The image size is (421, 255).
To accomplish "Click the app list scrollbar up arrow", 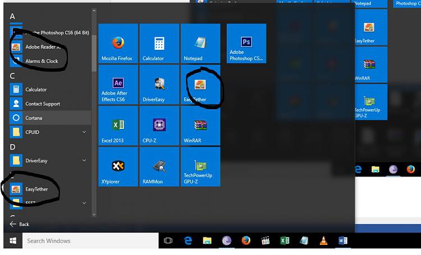I will point(94,11).
